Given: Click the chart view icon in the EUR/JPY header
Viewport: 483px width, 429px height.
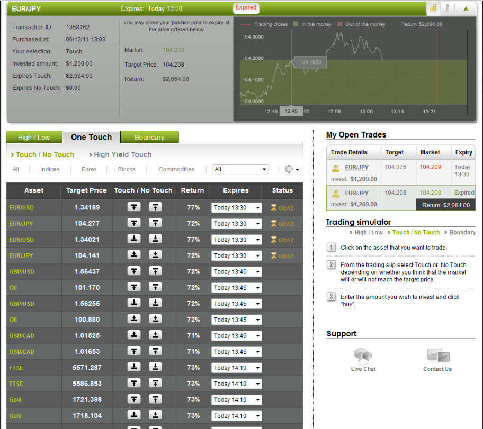Looking at the screenshot, I should pyautogui.click(x=433, y=8).
